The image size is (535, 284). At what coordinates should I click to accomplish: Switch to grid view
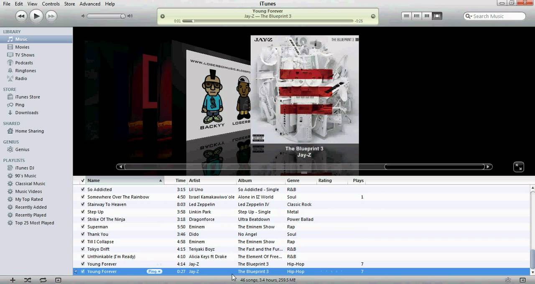[x=427, y=16]
